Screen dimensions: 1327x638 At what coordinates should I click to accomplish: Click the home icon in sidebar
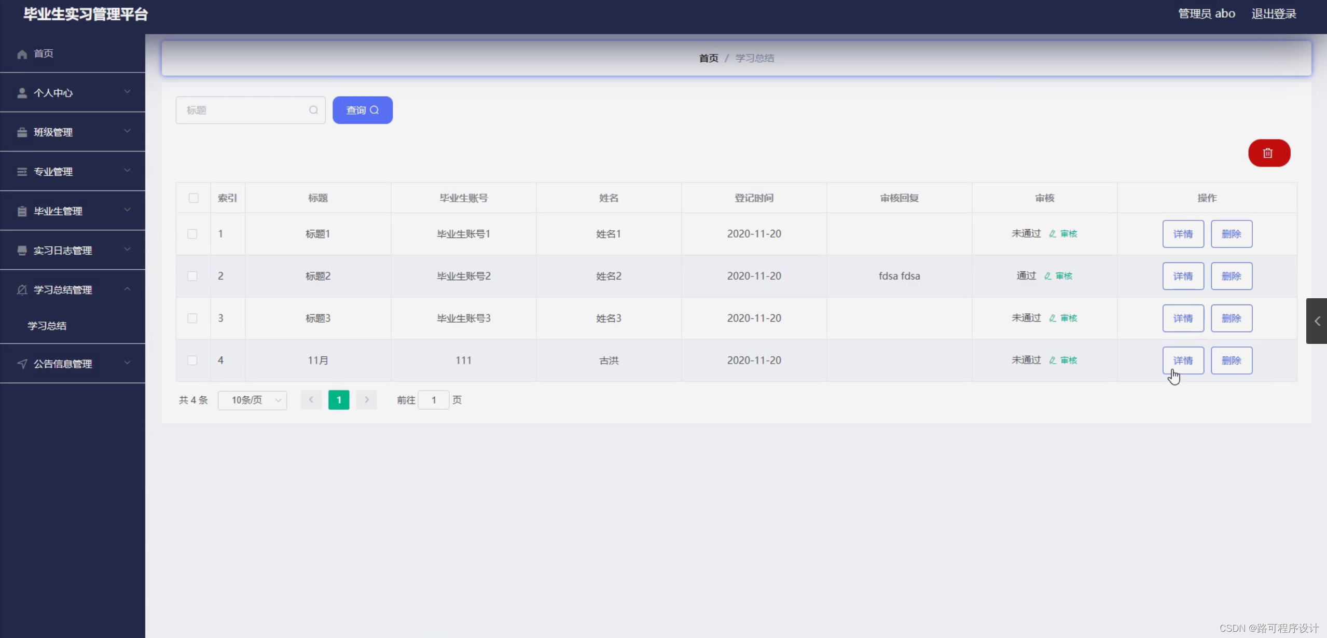[22, 54]
